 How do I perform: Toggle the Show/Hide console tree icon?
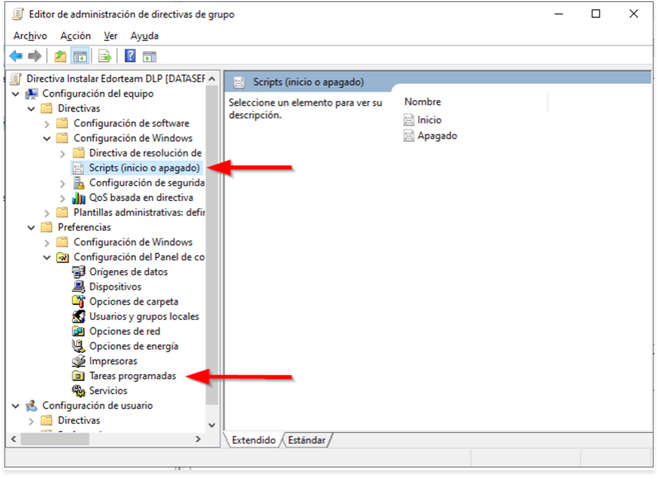click(x=80, y=56)
